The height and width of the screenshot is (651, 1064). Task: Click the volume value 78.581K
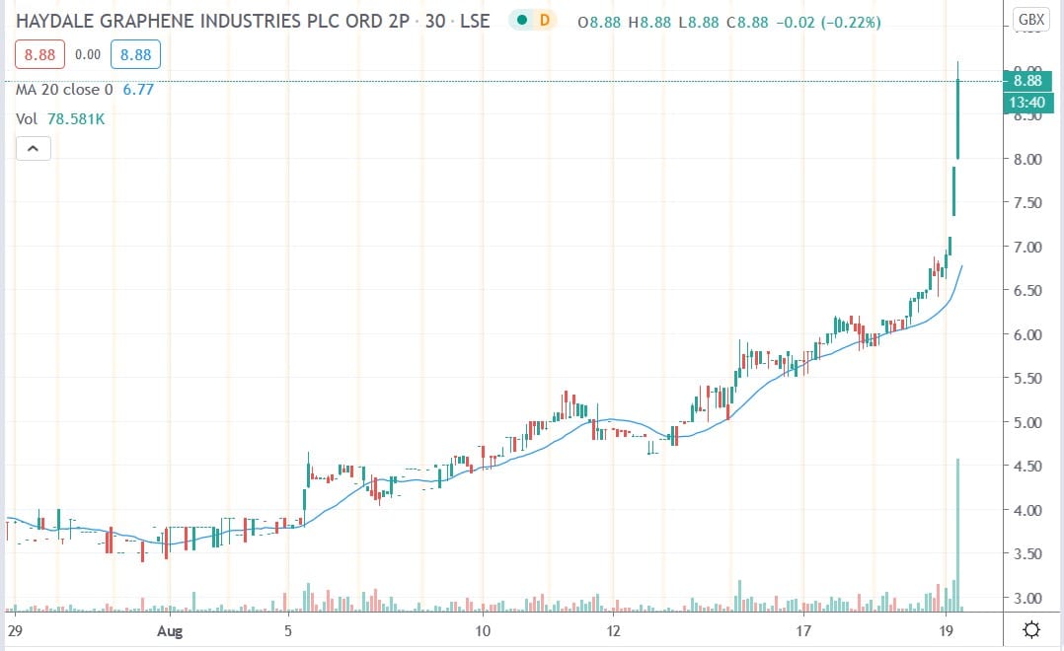[76, 119]
